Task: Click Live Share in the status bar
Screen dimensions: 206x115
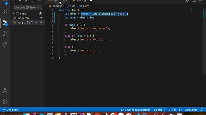Action: (11, 110)
